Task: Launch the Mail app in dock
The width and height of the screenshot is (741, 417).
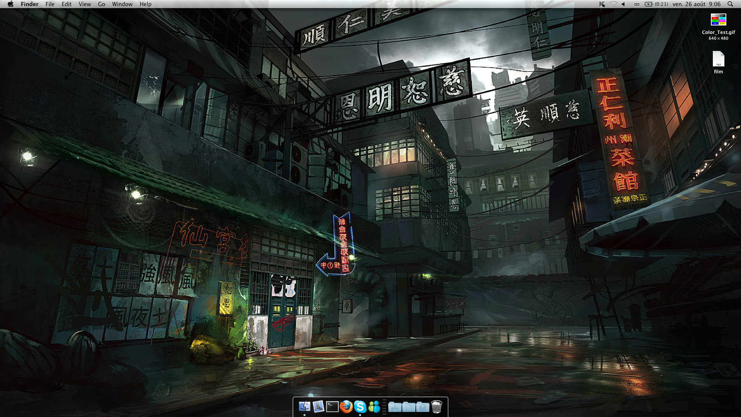Action: [x=318, y=407]
